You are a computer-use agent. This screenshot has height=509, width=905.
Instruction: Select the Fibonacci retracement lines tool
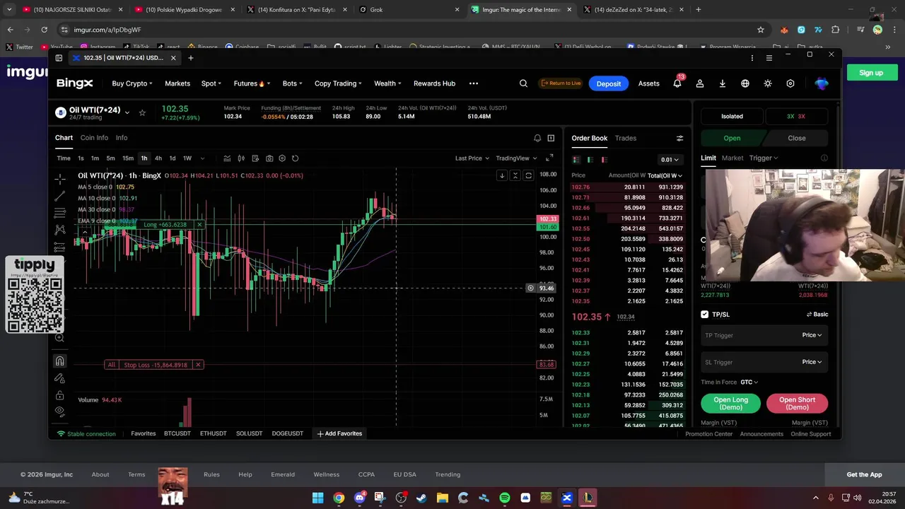point(60,213)
